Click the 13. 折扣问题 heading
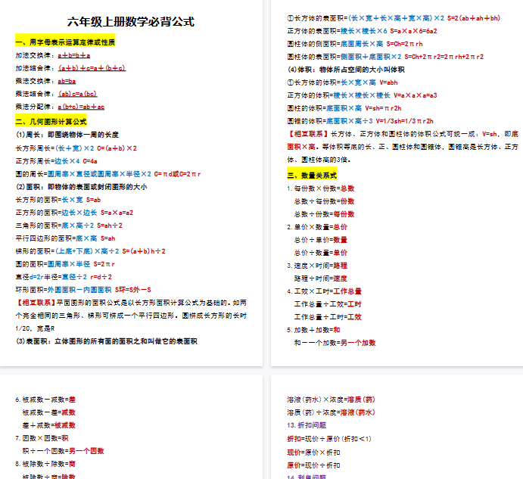The image size is (523, 479). [x=308, y=425]
